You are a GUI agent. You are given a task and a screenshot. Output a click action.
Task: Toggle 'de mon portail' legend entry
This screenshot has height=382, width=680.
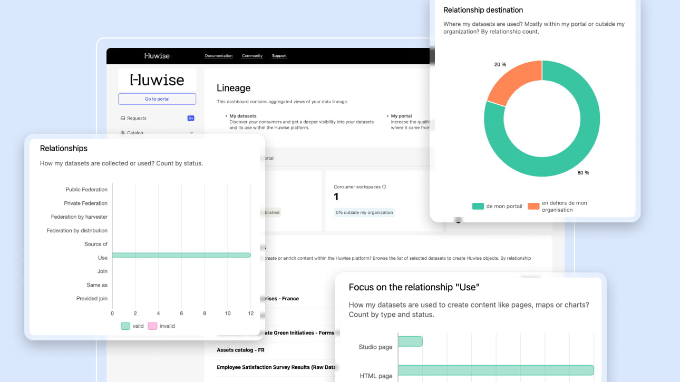[x=497, y=206]
